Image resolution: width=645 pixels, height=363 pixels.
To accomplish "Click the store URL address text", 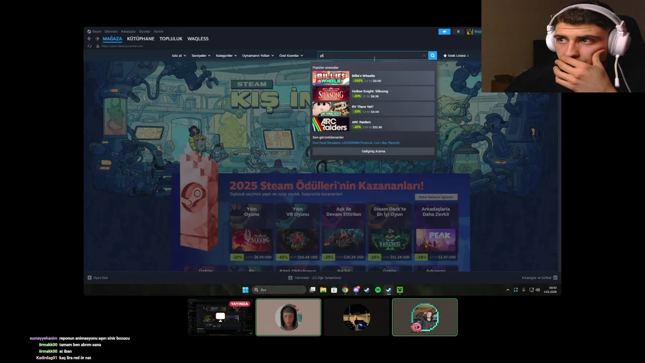I will [x=122, y=46].
